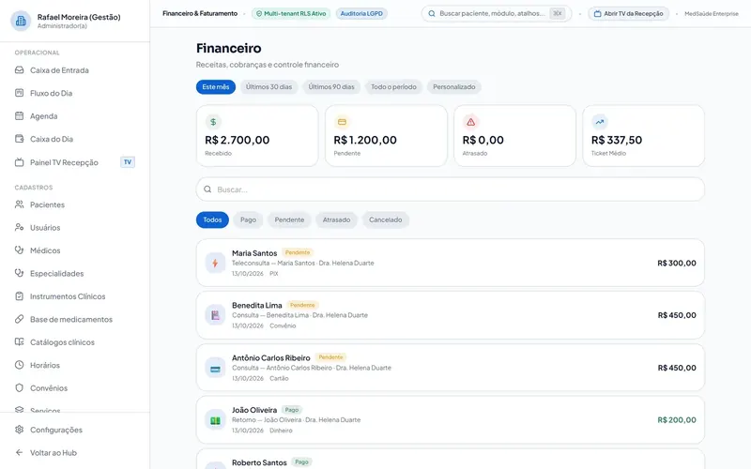Click the ⌘K shortcut hint in search

(557, 13)
